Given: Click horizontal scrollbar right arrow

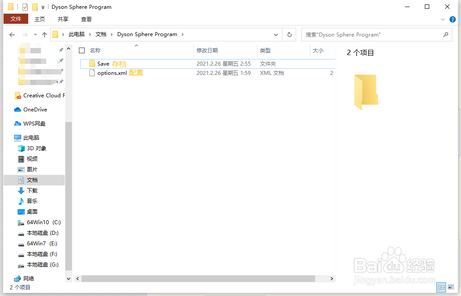Looking at the screenshot, I should [x=331, y=279].
